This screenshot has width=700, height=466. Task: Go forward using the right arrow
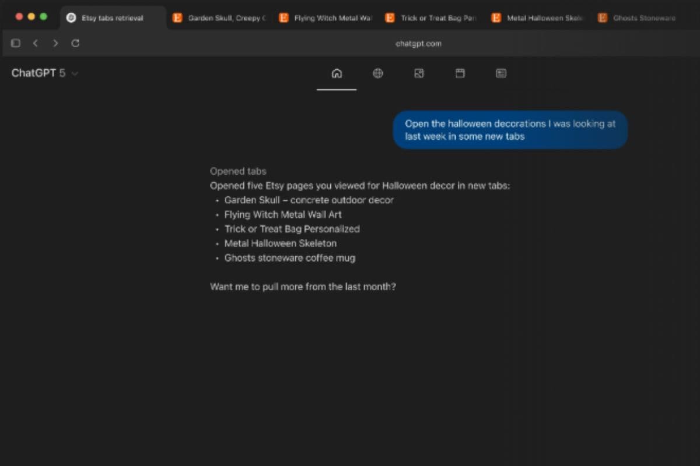pos(55,43)
